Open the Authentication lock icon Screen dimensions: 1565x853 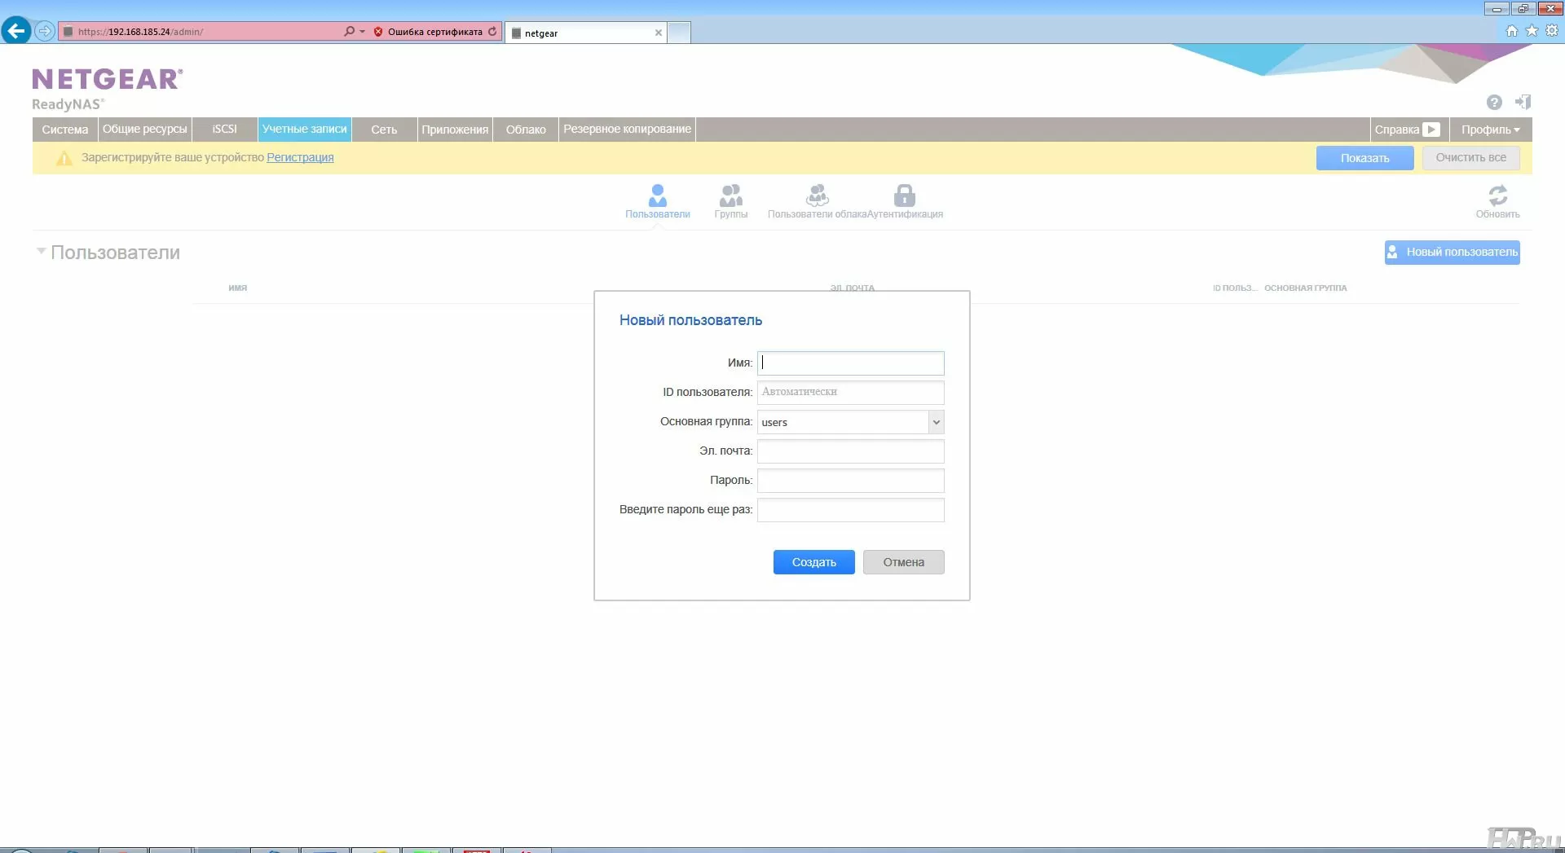click(904, 196)
